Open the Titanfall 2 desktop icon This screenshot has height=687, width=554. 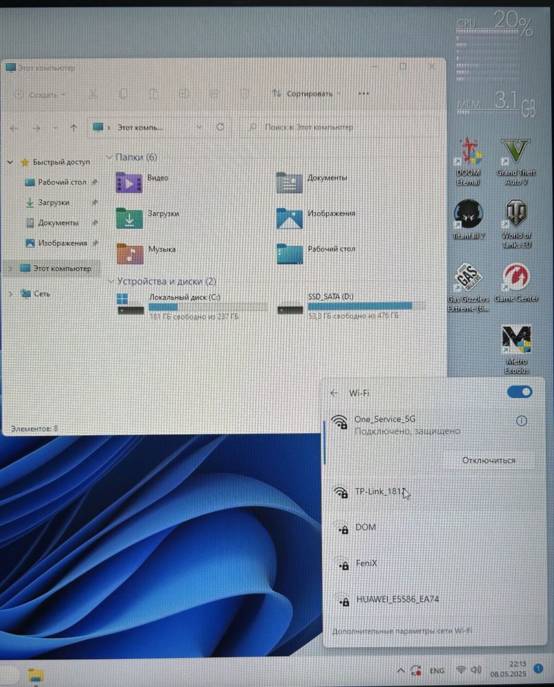(468, 219)
